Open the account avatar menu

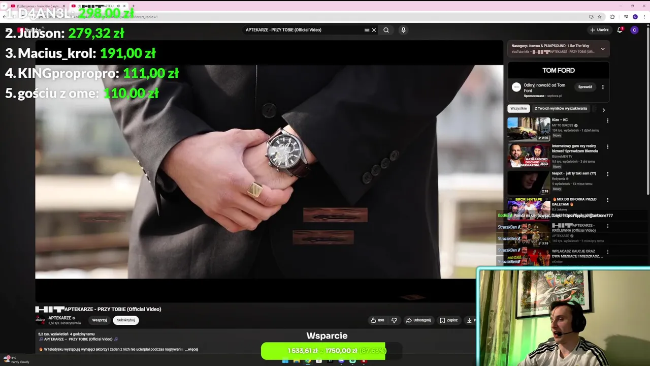tap(634, 30)
